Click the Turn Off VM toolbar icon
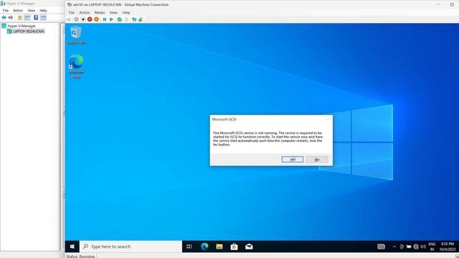The height and width of the screenshot is (258, 459). pyautogui.click(x=83, y=19)
